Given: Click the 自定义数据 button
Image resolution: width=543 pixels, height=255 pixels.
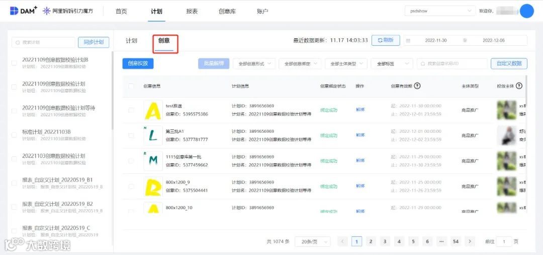Looking at the screenshot, I should tap(509, 63).
